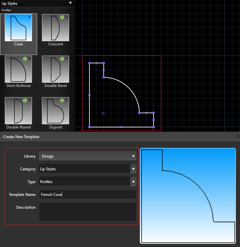Click the green alert badge on Double Bevel
This screenshot has width=240, height=247.
tap(62, 59)
